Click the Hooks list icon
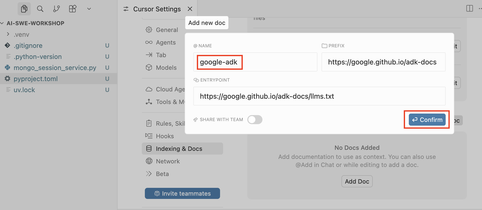The image size is (482, 210). 149,136
